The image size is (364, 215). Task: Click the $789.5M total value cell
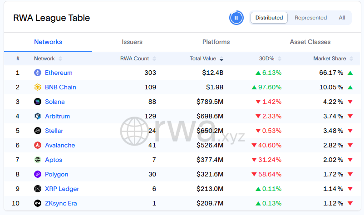pos(210,102)
